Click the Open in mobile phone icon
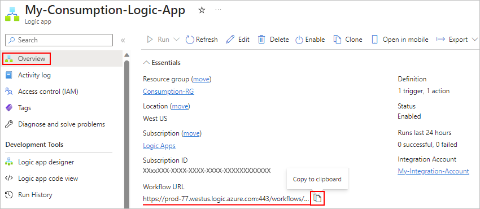The image size is (480, 209). pos(375,40)
